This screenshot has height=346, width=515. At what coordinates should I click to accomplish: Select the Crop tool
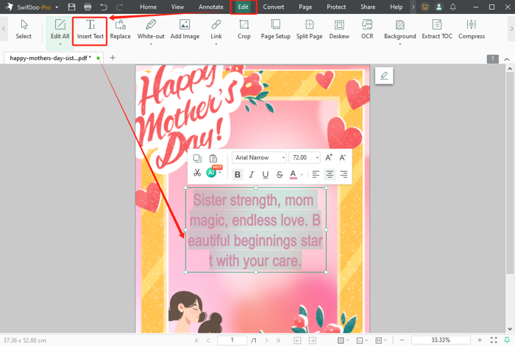244,29
